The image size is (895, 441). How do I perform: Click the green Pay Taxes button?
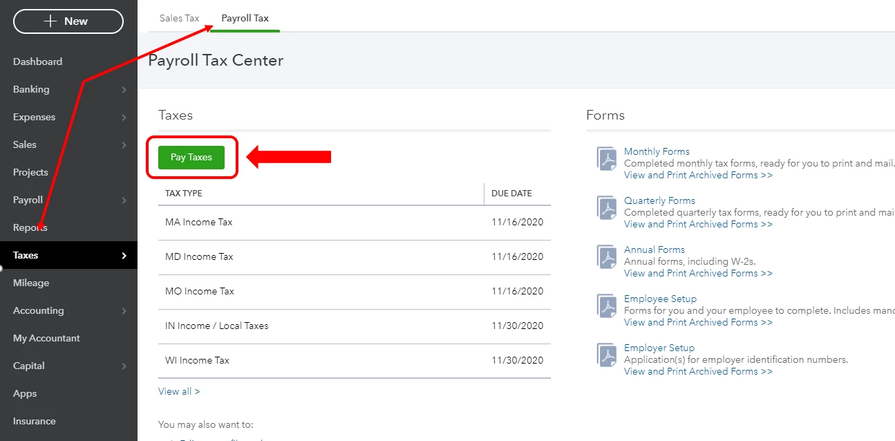tap(191, 157)
